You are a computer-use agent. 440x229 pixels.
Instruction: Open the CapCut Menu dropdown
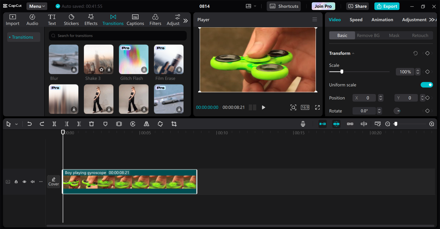click(37, 6)
